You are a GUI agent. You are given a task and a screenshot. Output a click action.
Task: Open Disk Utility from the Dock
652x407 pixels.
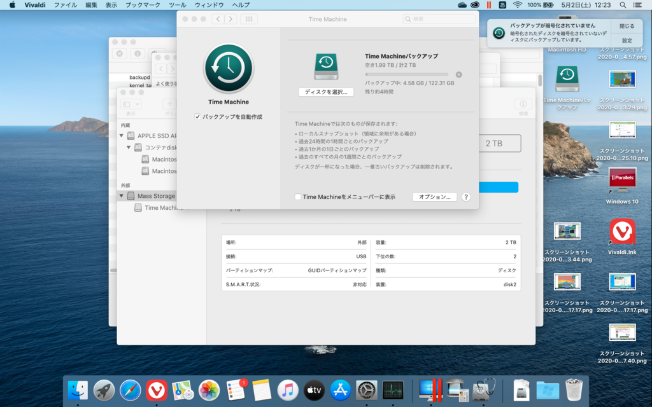coord(484,390)
